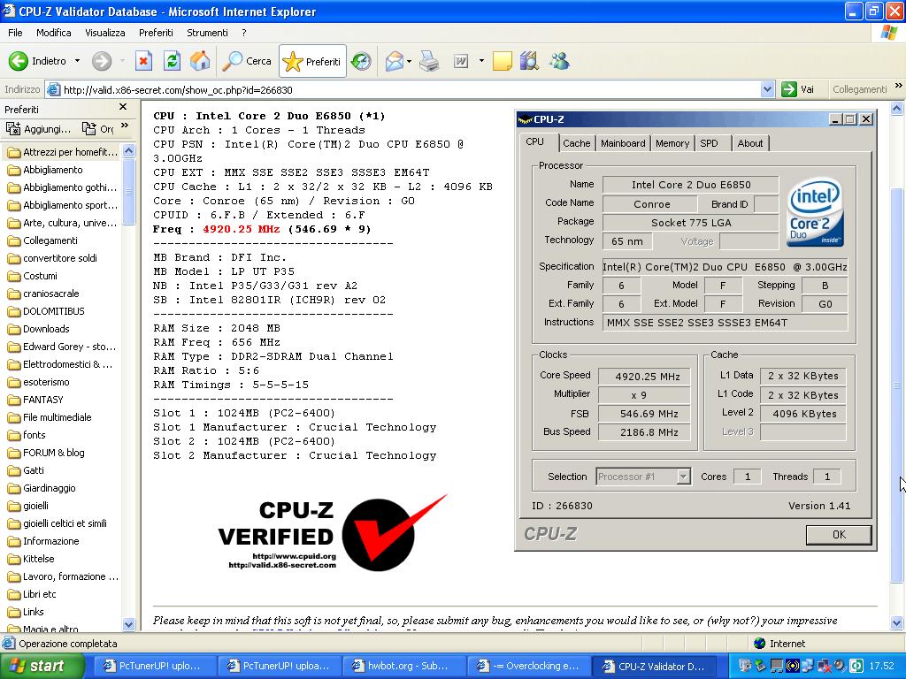Open the File menu
Image resolution: width=906 pixels, height=679 pixels.
[x=15, y=33]
